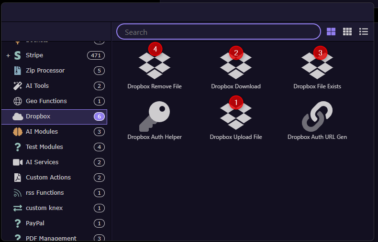Open the AI Modules category

pyautogui.click(x=42, y=132)
